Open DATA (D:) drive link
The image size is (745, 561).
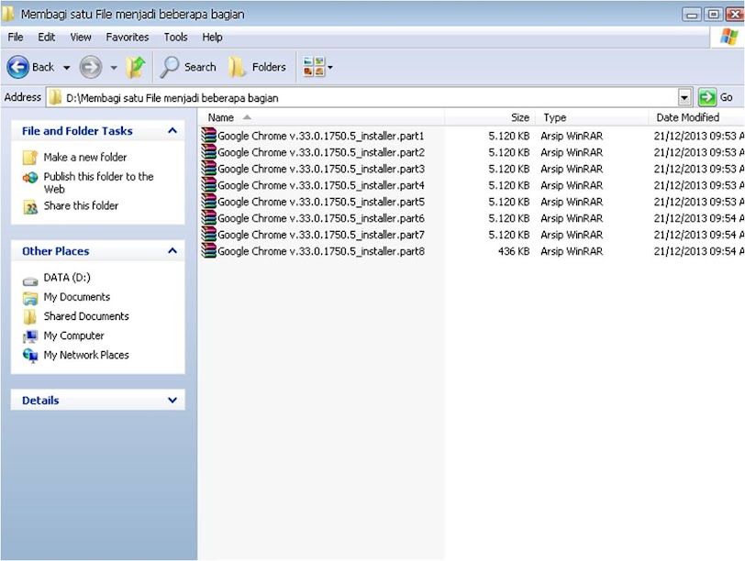tap(67, 277)
